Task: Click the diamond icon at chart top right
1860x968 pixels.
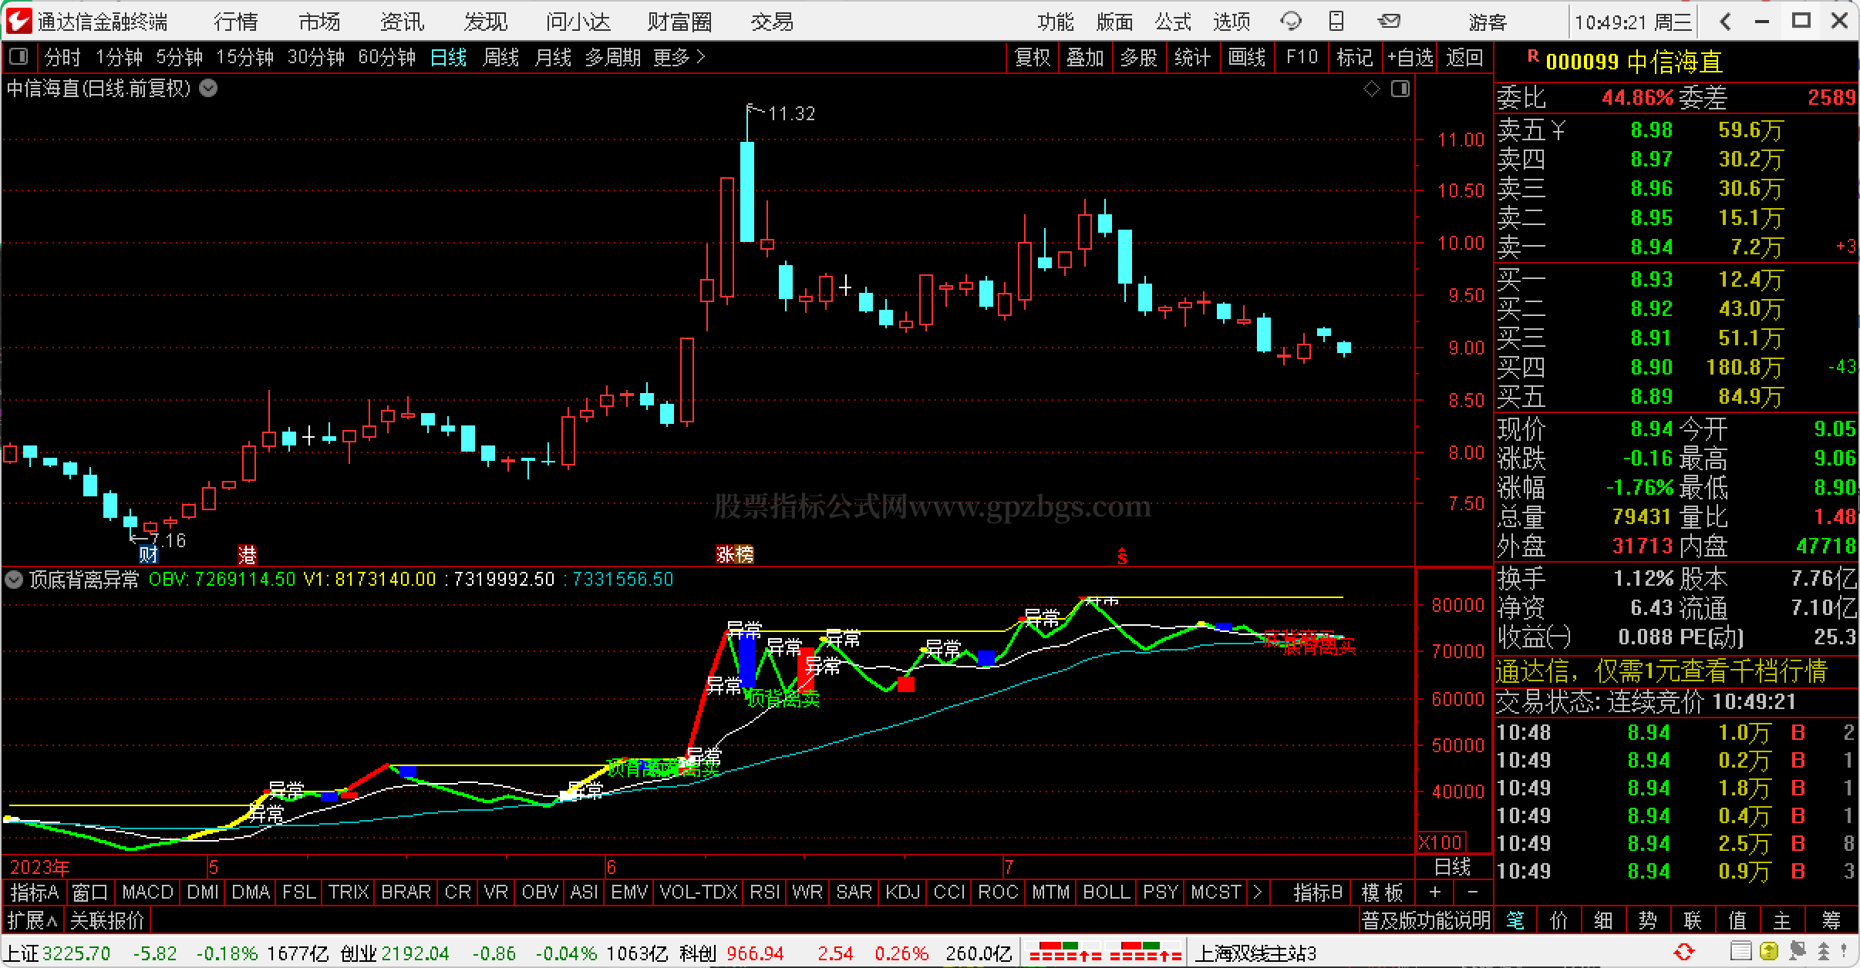Action: [x=1372, y=89]
